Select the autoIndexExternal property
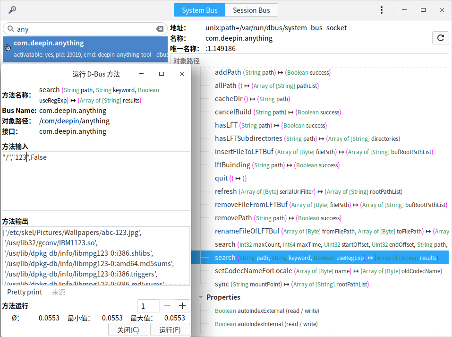Screen dimensions: 452x337 [267, 311]
